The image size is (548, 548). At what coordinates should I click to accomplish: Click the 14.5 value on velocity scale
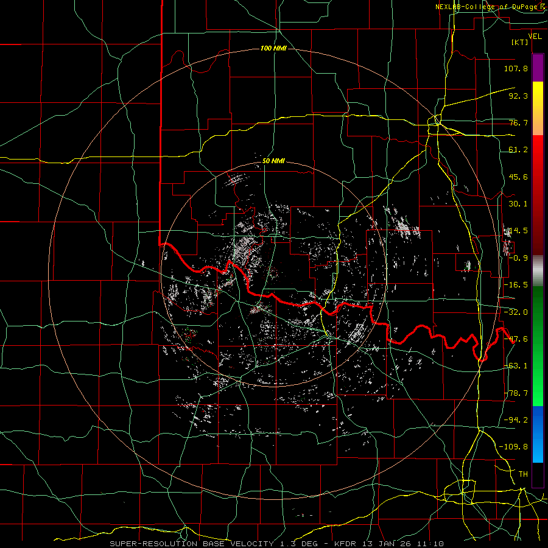click(518, 231)
